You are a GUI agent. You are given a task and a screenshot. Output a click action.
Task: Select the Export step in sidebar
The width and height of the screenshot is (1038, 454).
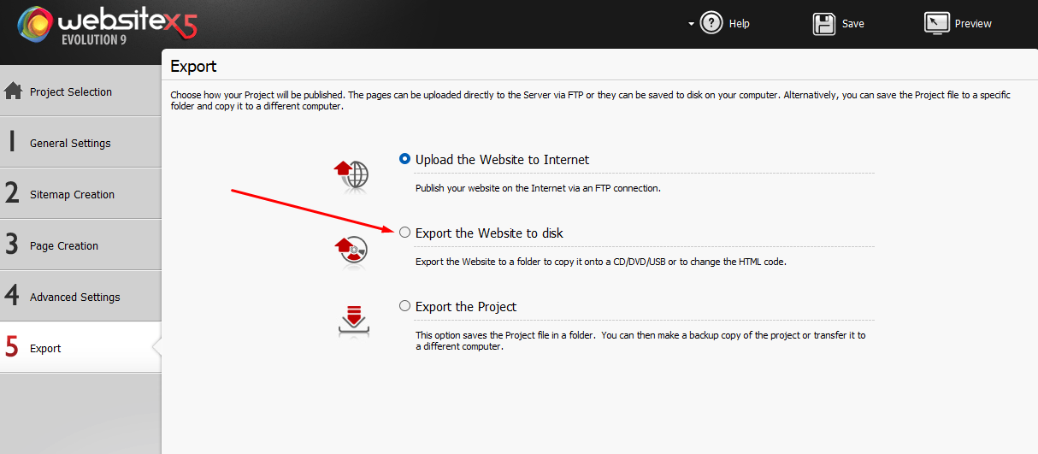click(45, 348)
